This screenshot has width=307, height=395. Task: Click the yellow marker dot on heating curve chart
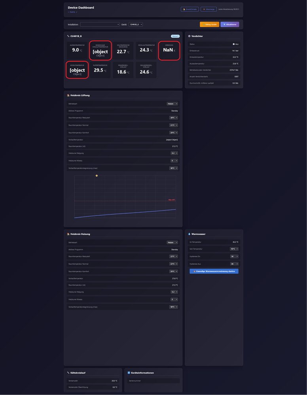coord(97,176)
